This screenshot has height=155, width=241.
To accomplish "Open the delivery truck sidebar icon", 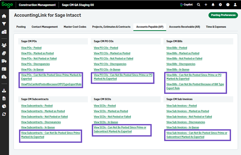I will click(4, 61).
